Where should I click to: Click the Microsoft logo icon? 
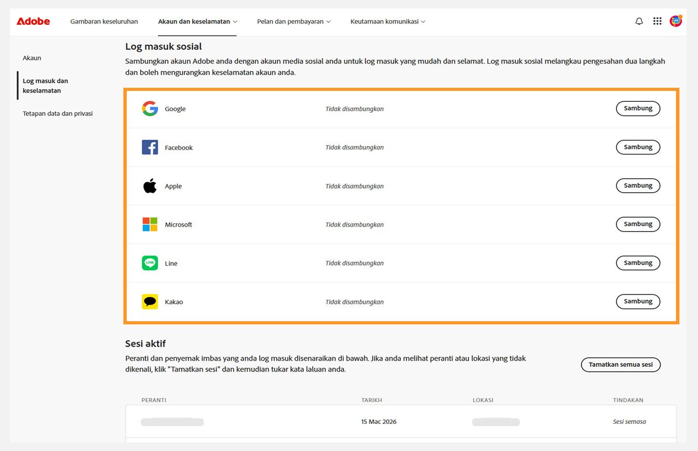click(150, 224)
